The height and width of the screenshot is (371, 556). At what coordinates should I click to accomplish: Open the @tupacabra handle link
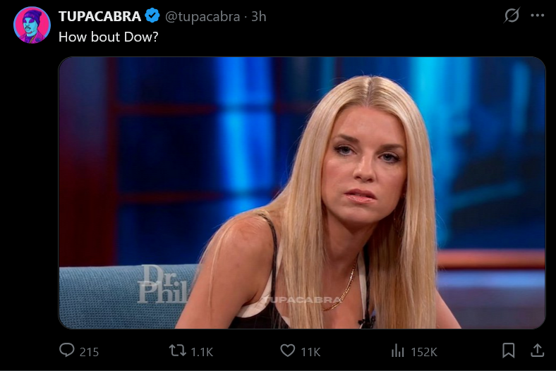[202, 17]
